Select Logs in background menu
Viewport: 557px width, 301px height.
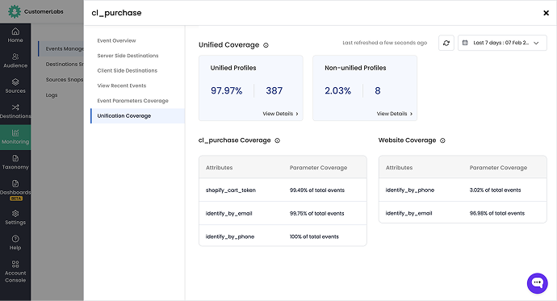[x=52, y=95]
